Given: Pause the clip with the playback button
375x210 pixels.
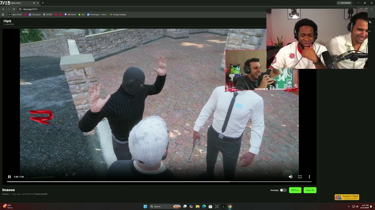Looking at the screenshot, I should tap(9, 177).
